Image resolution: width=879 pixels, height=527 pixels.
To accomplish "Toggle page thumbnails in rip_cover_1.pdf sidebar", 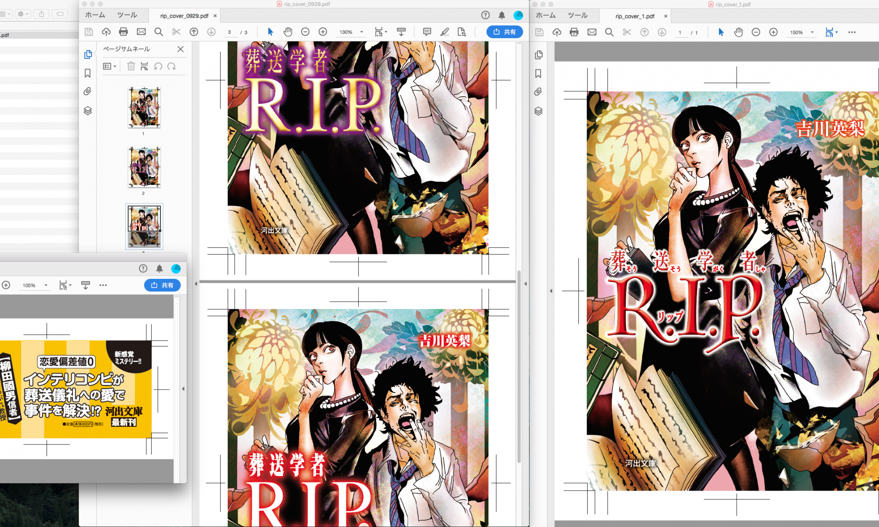I will (x=539, y=55).
